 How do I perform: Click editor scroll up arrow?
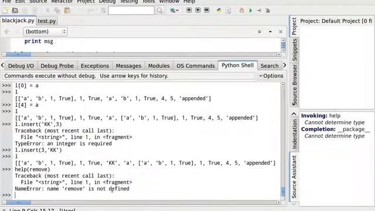pyautogui.click(x=283, y=40)
